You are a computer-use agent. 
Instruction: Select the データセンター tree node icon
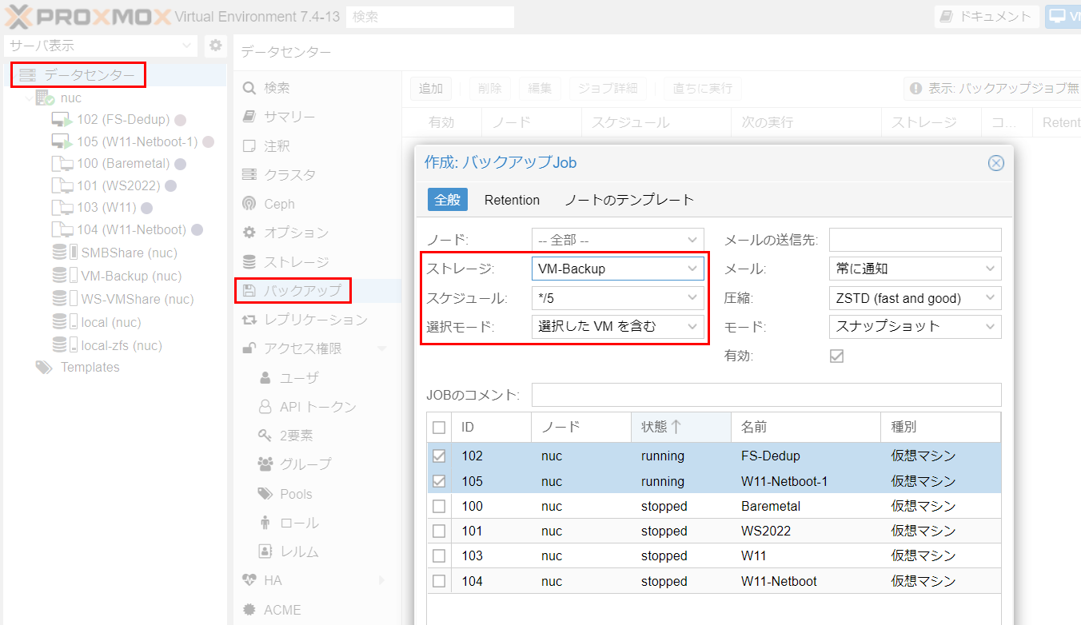[x=28, y=75]
